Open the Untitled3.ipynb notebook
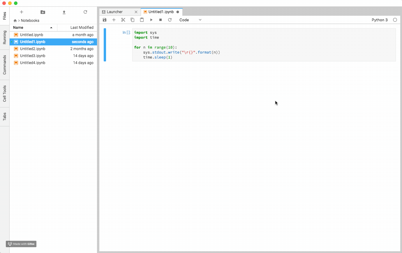 [x=32, y=56]
